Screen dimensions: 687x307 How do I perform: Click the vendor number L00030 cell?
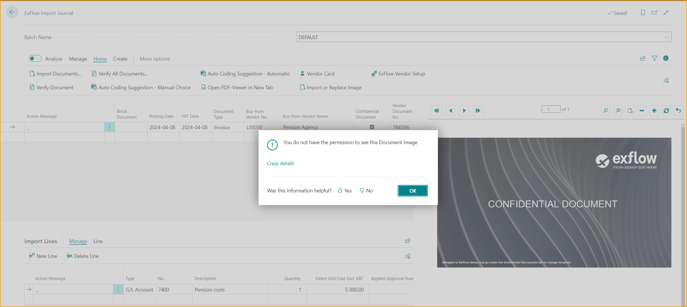pyautogui.click(x=262, y=127)
